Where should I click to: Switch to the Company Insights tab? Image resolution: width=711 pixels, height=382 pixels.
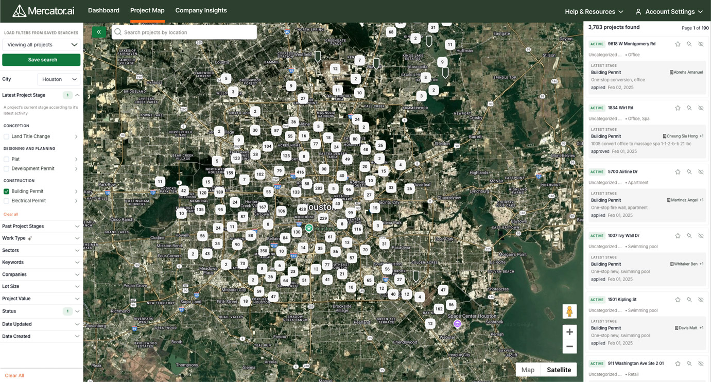(x=201, y=10)
